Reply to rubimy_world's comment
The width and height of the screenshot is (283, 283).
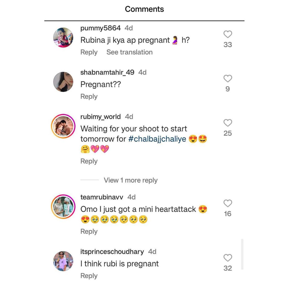tap(89, 161)
